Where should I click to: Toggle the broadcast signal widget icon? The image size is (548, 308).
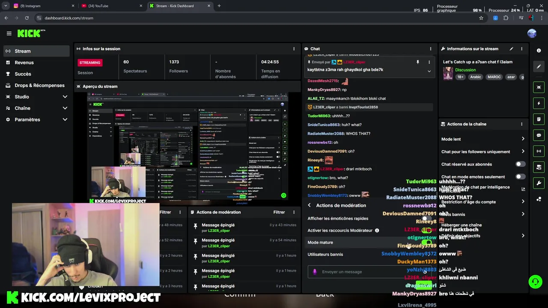tap(539, 151)
